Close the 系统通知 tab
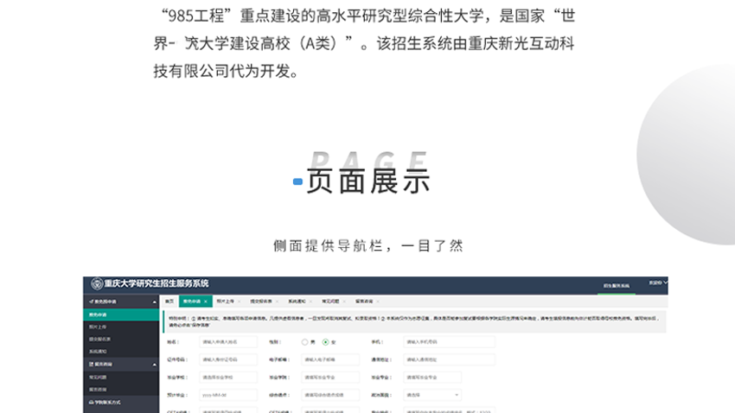This screenshot has width=735, height=413. (310, 302)
